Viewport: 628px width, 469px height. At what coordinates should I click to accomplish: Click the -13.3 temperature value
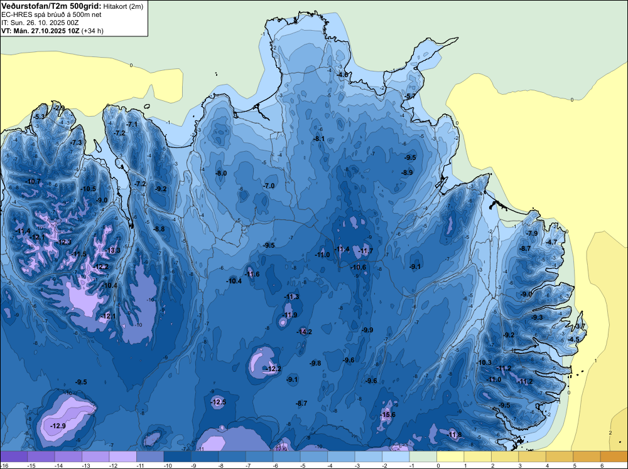(112, 250)
